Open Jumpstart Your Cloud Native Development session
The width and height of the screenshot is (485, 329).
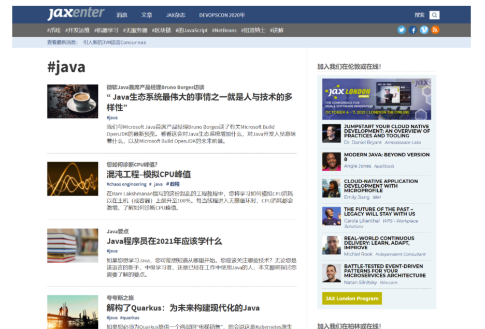pos(387,131)
